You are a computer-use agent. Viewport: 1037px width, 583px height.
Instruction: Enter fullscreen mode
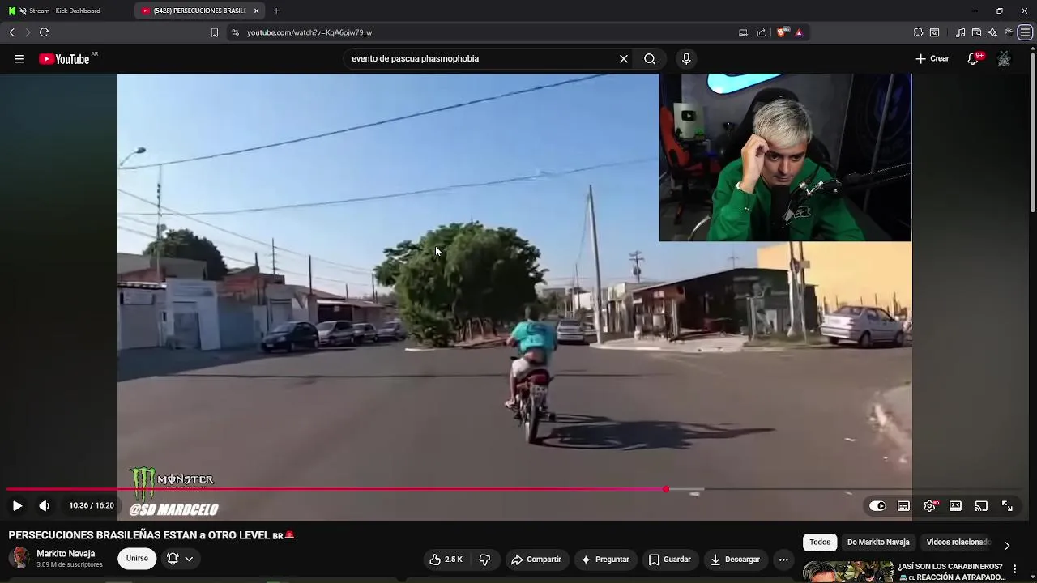click(x=1007, y=506)
